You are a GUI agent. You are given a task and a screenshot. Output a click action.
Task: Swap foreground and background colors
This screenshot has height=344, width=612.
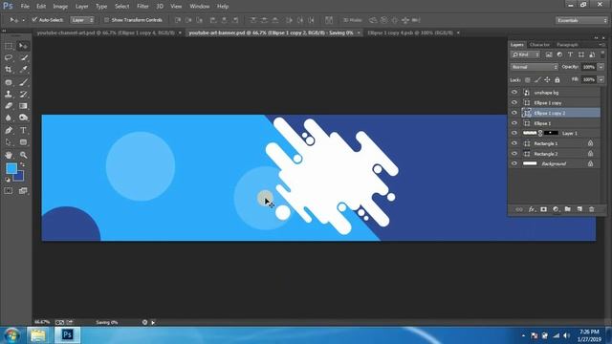point(22,165)
